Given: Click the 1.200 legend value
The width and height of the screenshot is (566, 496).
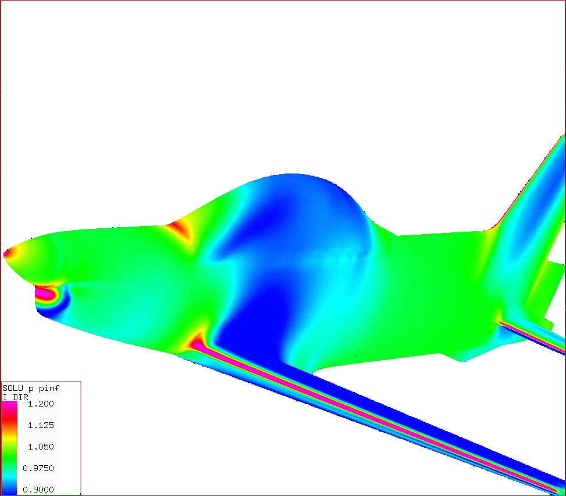Looking at the screenshot, I should [x=41, y=404].
